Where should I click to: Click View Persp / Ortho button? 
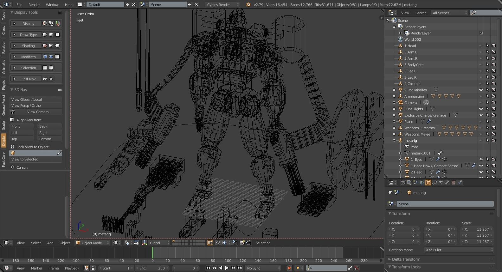(x=35, y=106)
